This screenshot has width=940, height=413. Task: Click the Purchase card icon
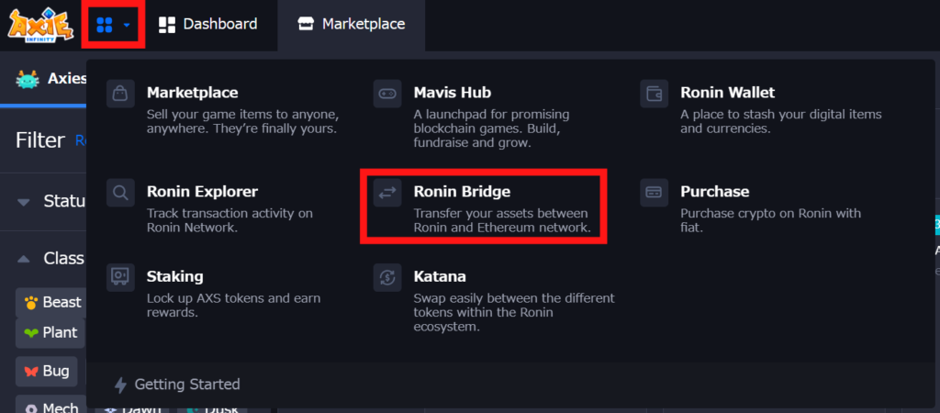coord(654,193)
